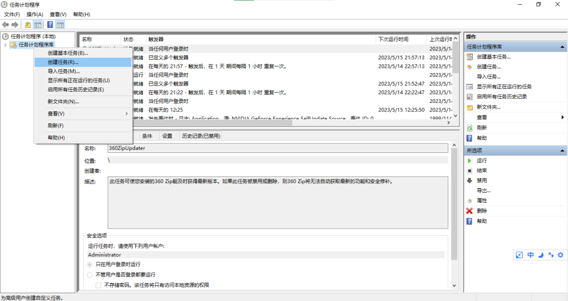
Task: Click the IME settings gear icon
Action: click(560, 255)
